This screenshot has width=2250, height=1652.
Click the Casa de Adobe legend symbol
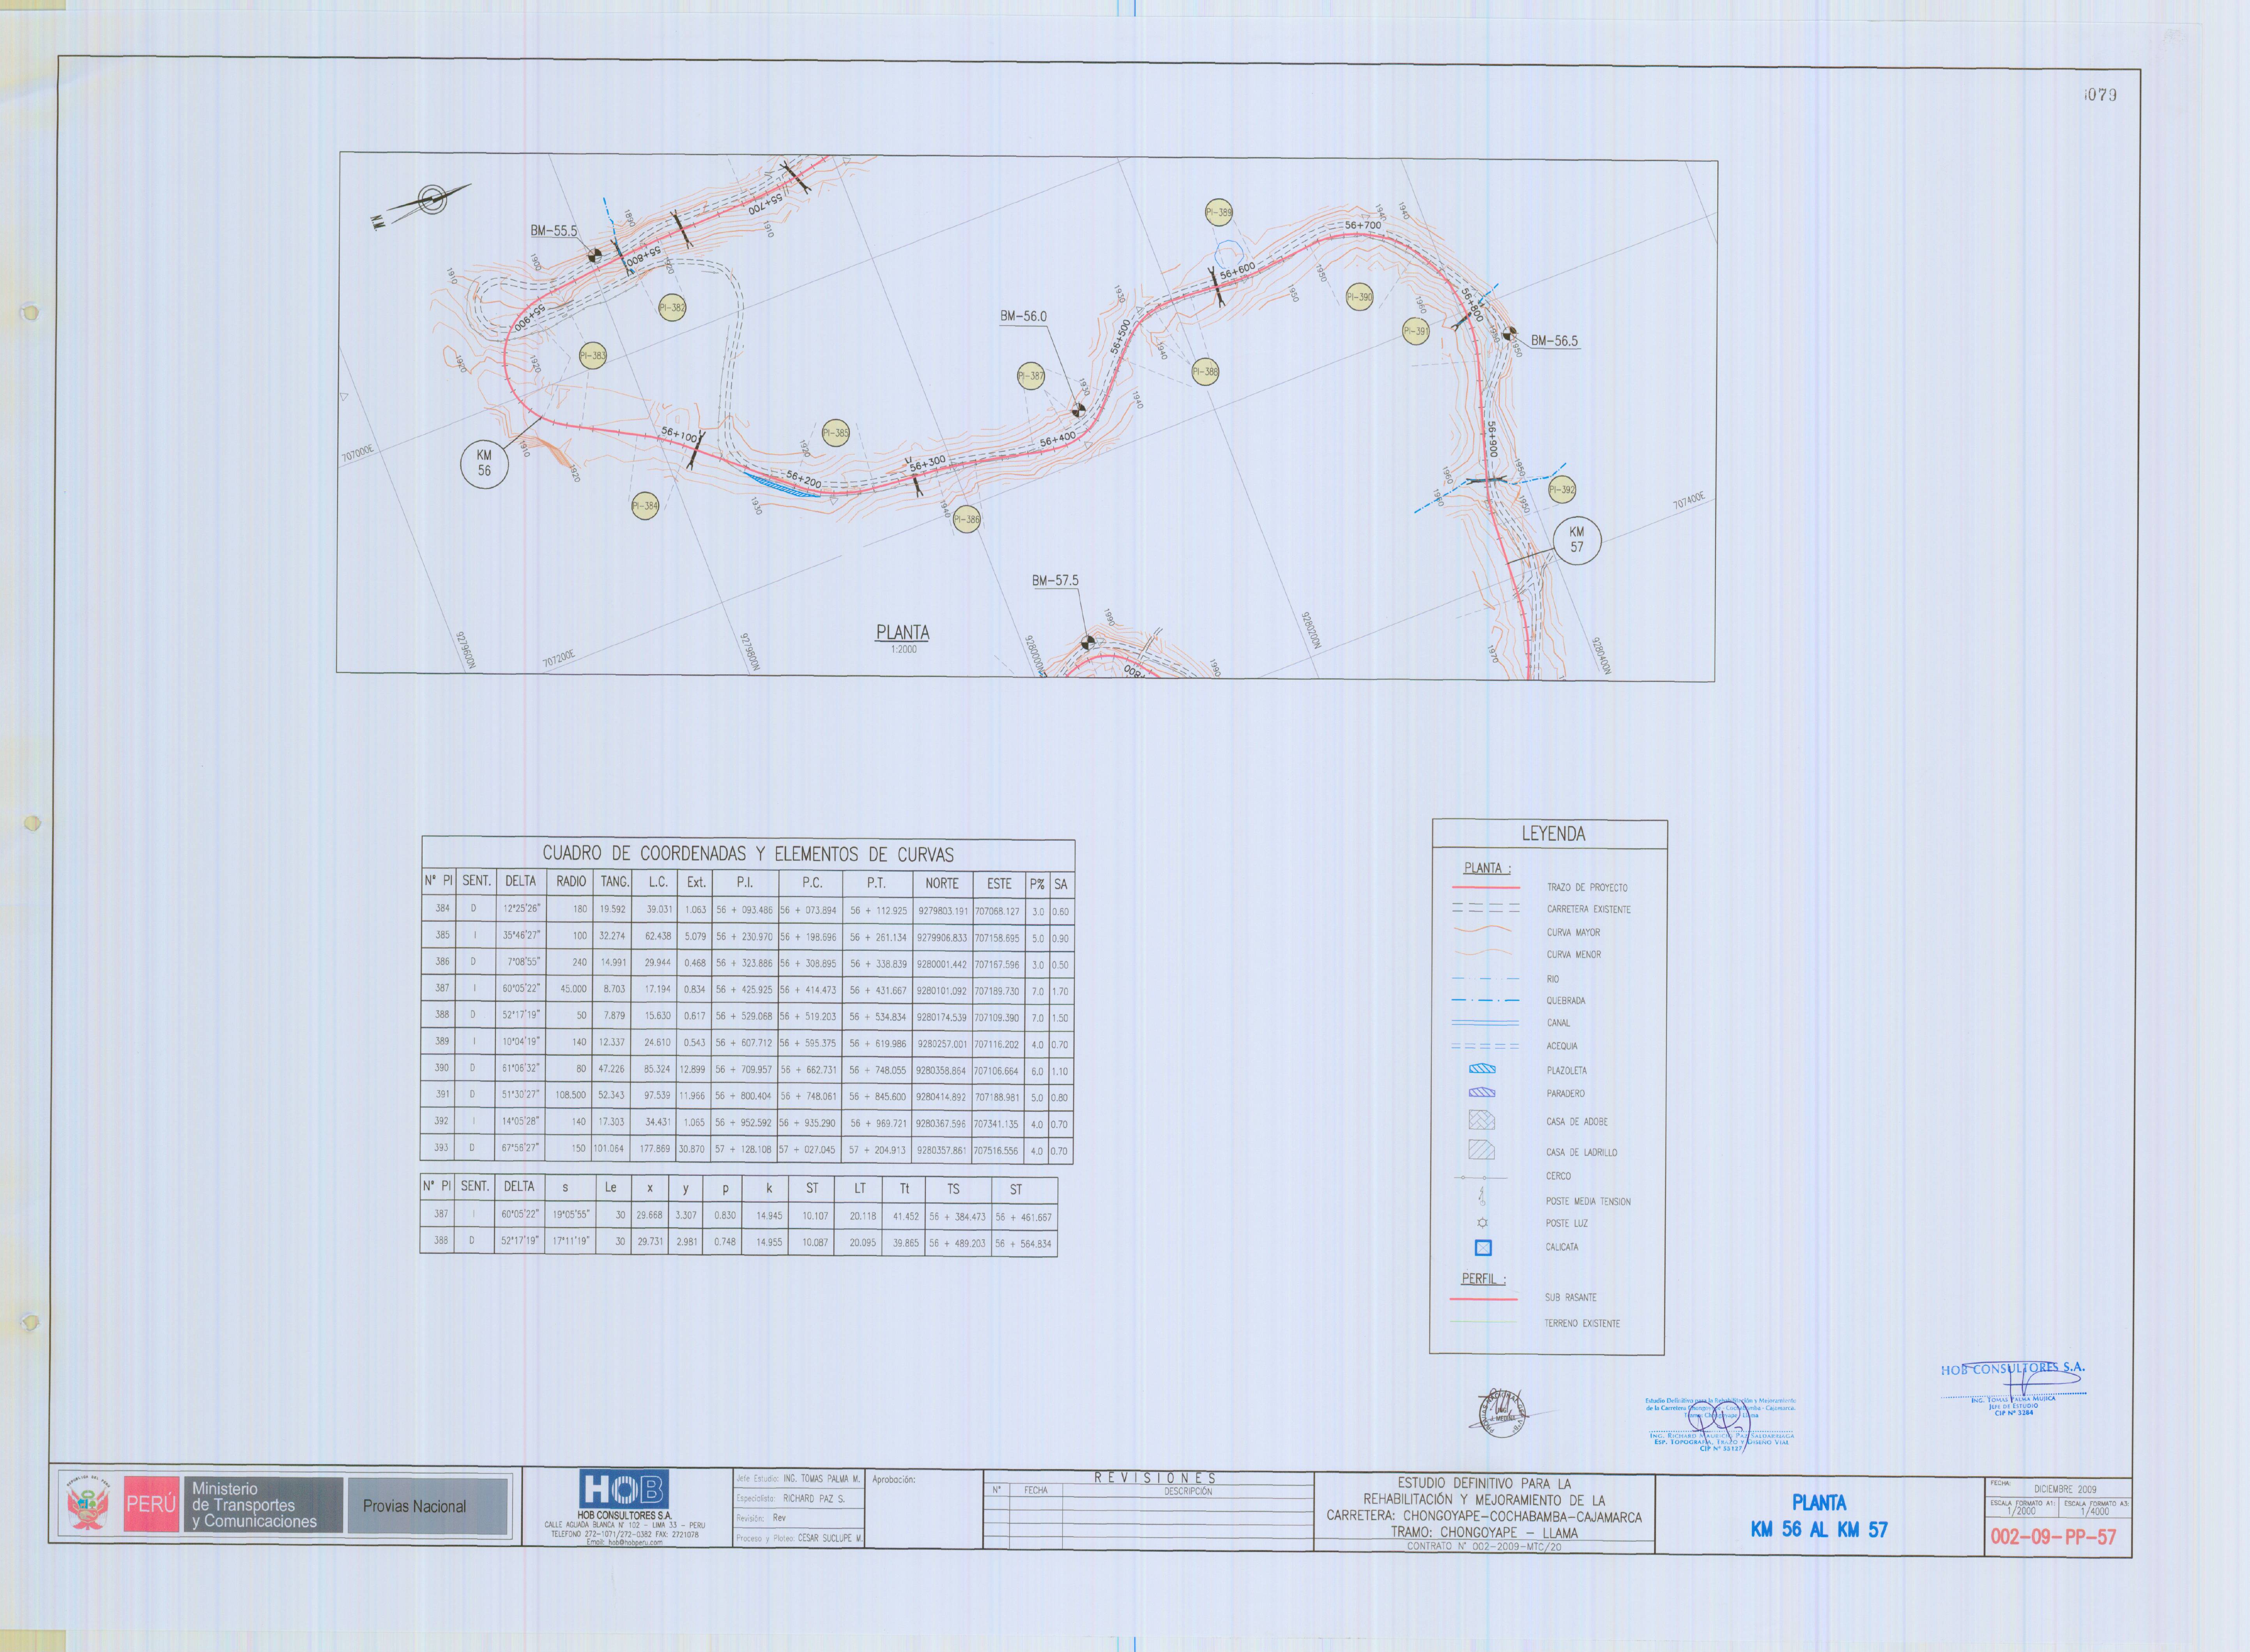[x=1482, y=1120]
